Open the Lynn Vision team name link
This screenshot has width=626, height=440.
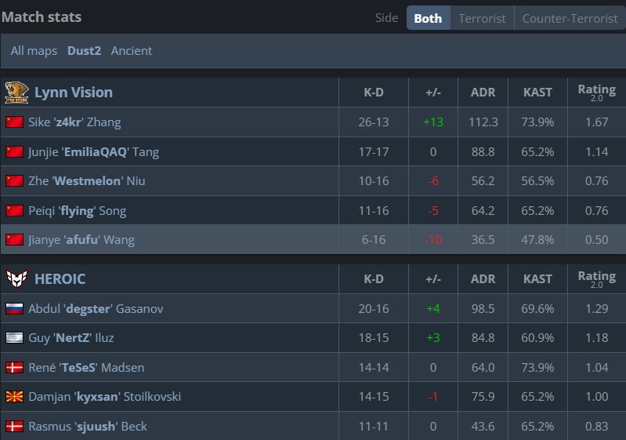pos(74,93)
